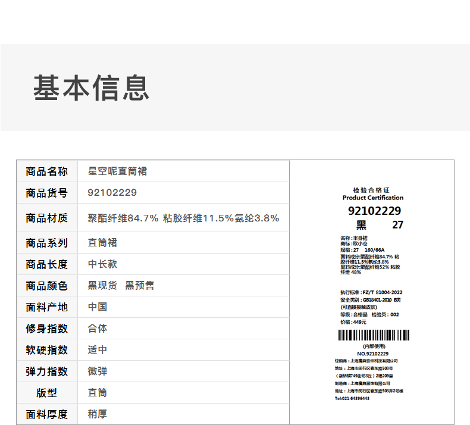Click the barcode on the certification tag
The image size is (470, 425).
click(x=374, y=335)
